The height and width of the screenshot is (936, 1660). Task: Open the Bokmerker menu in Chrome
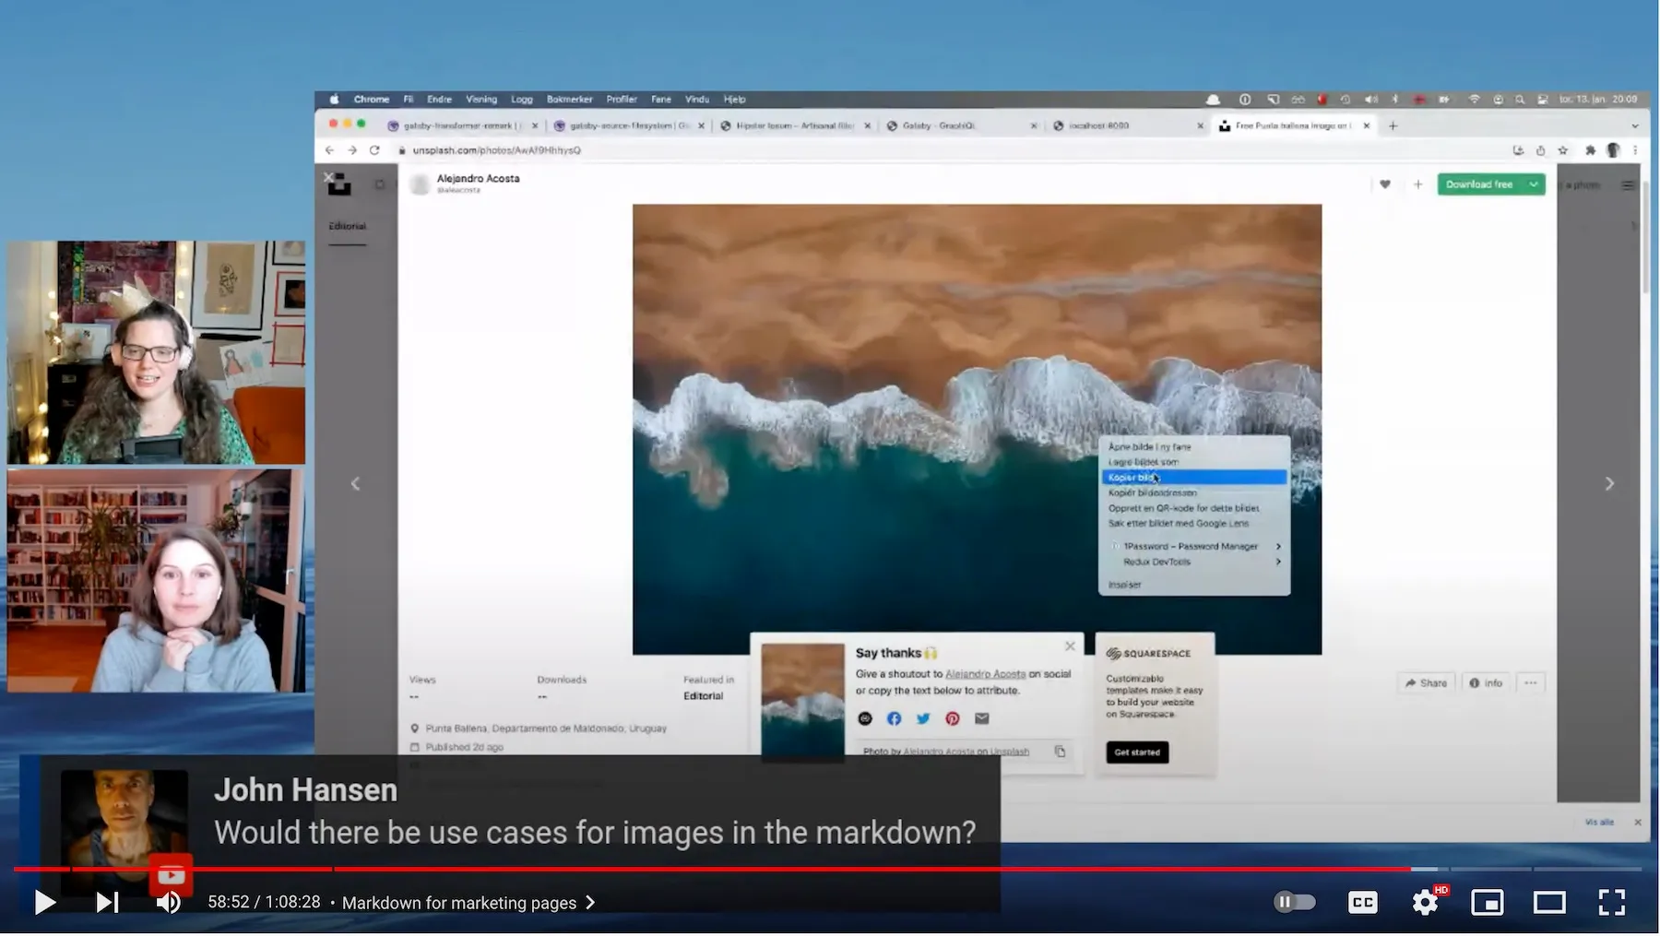[x=569, y=99]
